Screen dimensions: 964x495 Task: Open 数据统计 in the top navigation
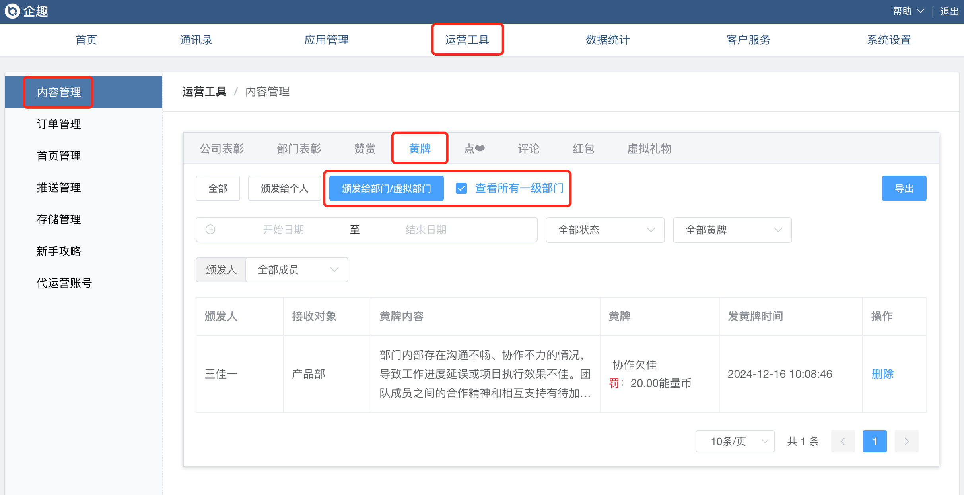tap(607, 40)
